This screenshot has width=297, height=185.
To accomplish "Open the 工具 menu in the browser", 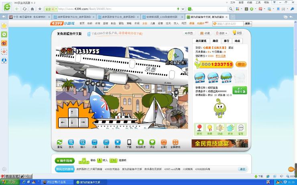I will coord(258,2).
